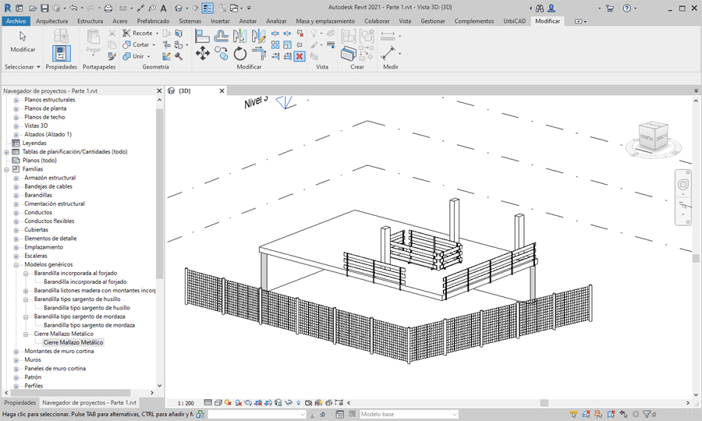Click the Delete (red X) tool

pos(300,56)
